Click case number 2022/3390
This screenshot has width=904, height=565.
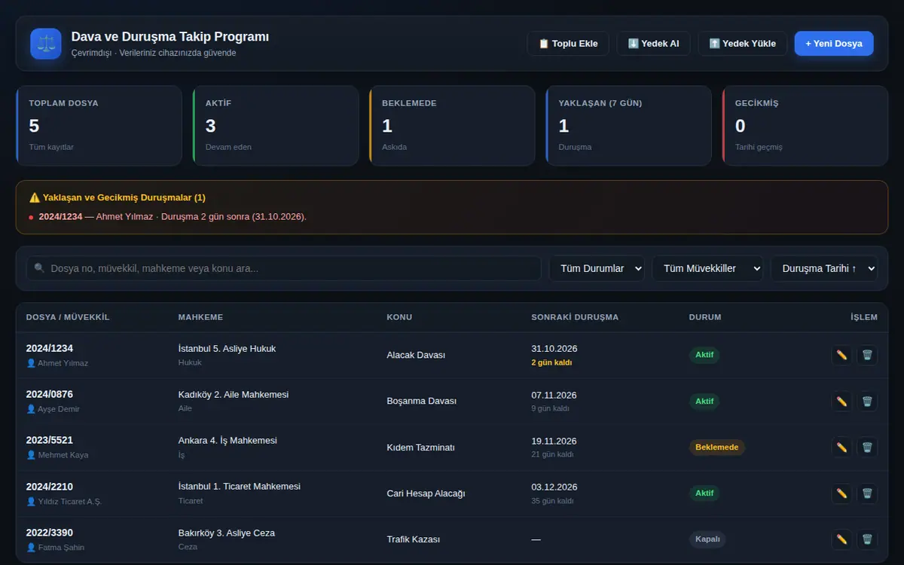[50, 533]
